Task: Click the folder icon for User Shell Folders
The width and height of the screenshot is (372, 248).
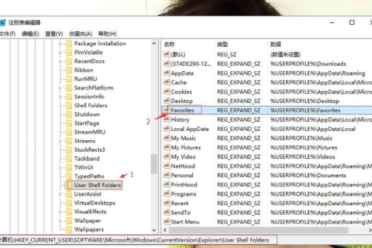Action: click(69, 185)
